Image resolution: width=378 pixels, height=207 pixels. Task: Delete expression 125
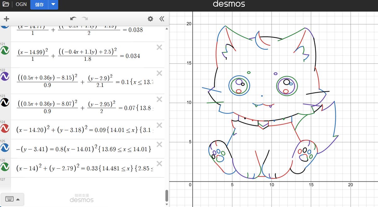(159, 144)
